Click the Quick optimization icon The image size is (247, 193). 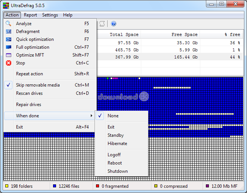[9, 39]
